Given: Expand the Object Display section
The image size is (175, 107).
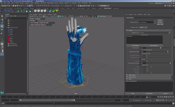Looking at the screenshot, I should pyautogui.click(x=127, y=75).
